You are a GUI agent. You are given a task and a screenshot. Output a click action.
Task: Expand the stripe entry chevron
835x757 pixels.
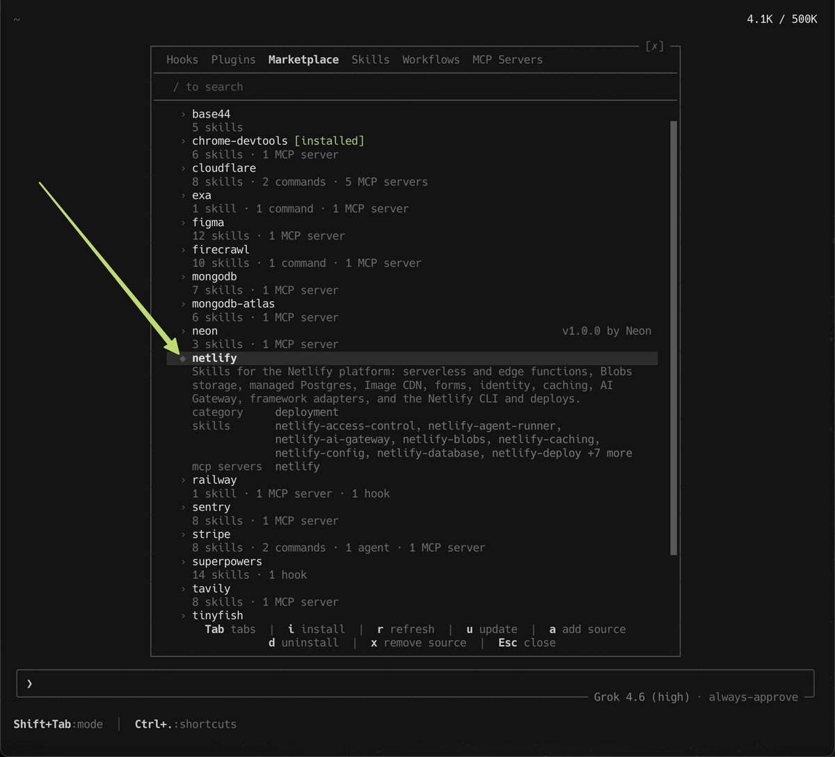(183, 534)
